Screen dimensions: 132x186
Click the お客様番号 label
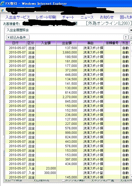coord(12,24)
